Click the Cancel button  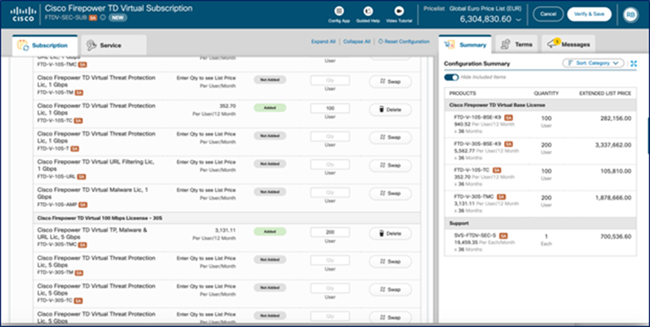548,14
